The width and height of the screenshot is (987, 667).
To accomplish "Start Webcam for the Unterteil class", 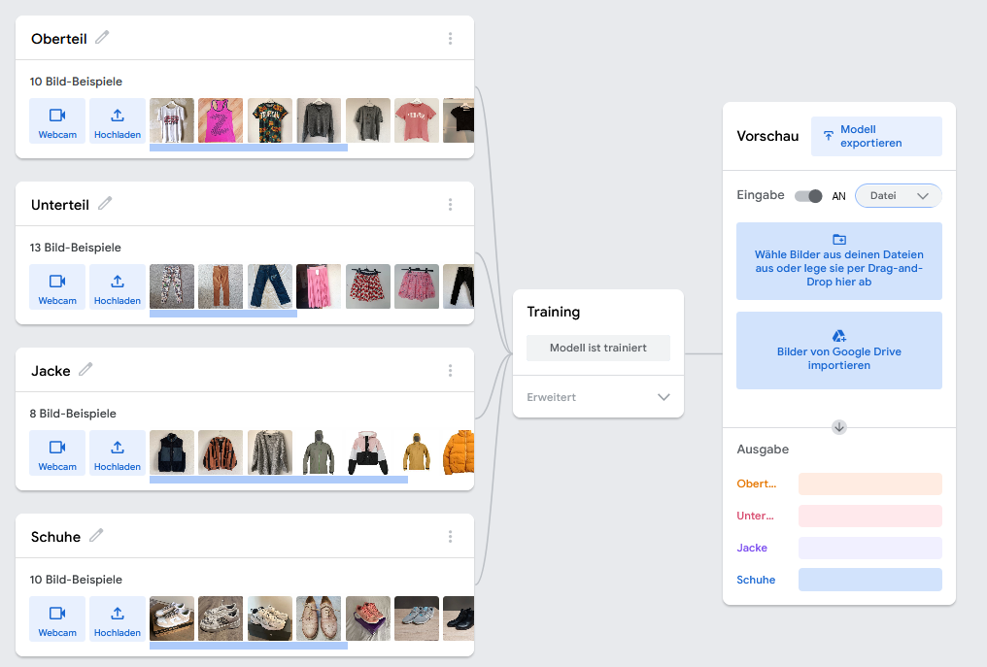I will [57, 287].
